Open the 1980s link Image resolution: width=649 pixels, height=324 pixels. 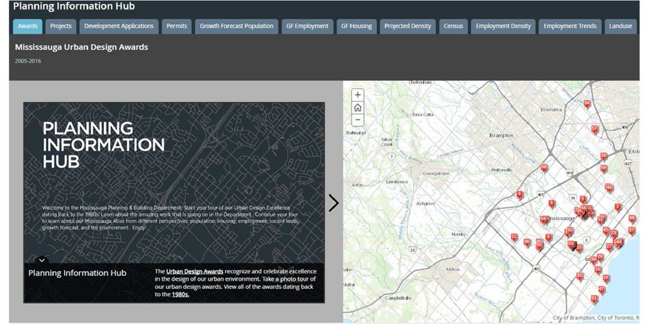click(181, 295)
